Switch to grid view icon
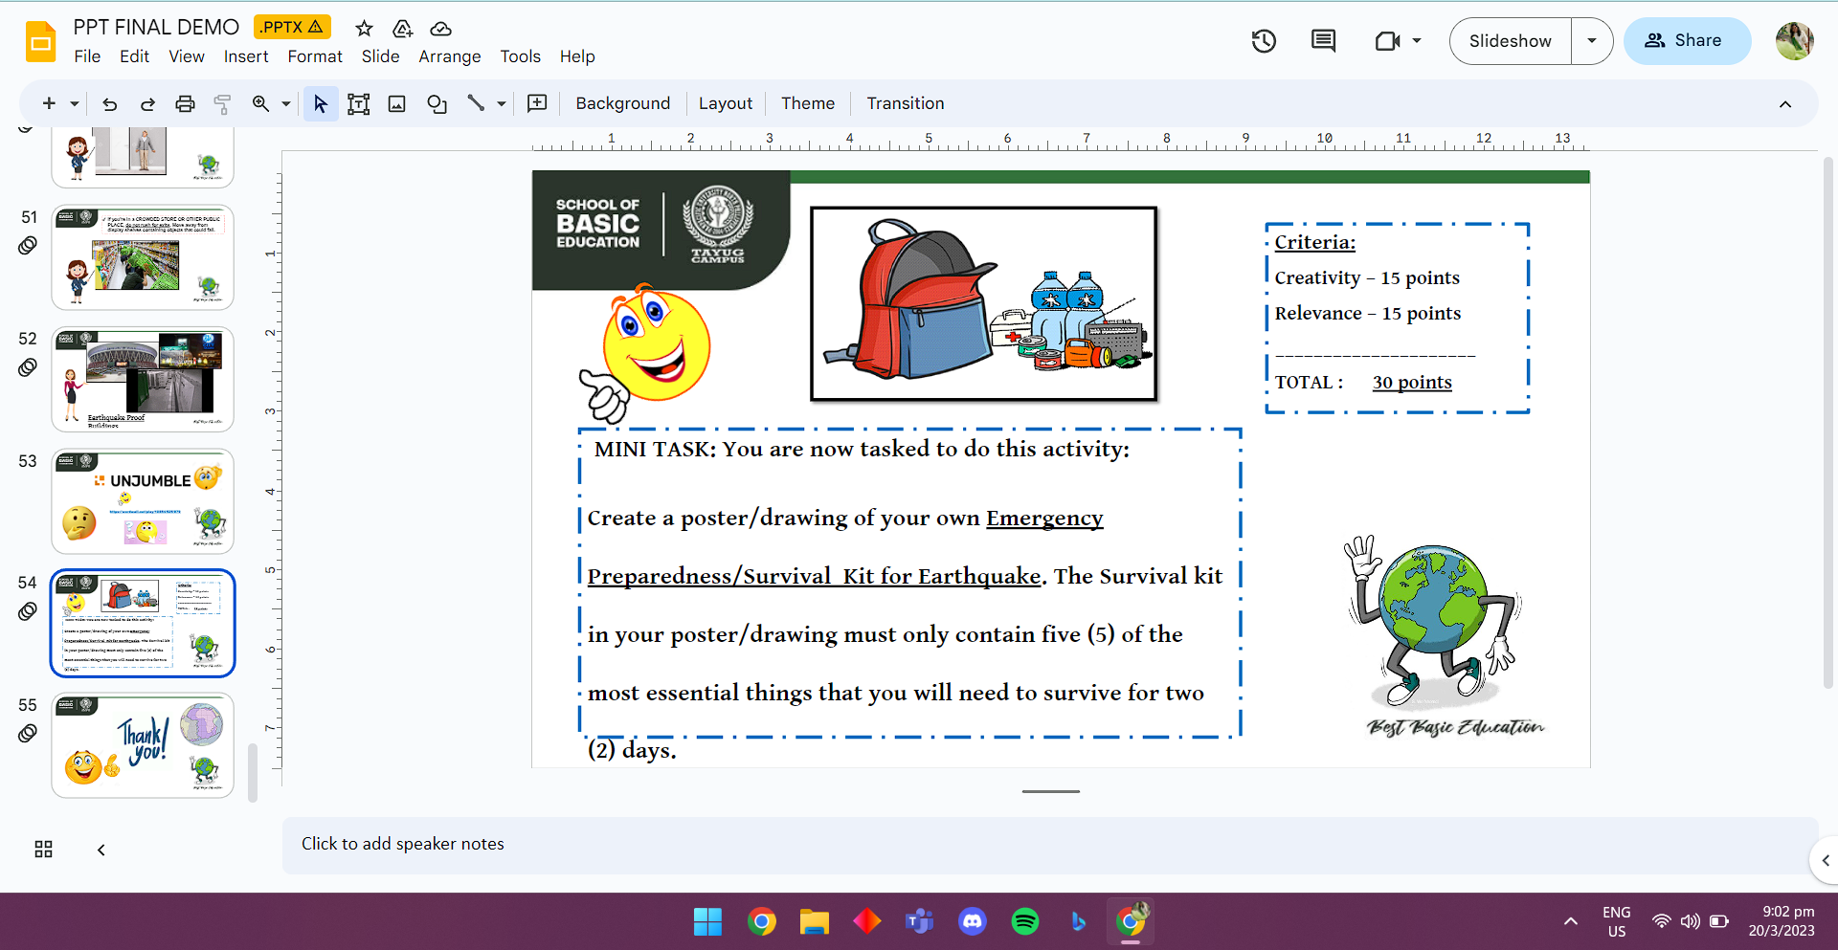The width and height of the screenshot is (1838, 950). [x=43, y=850]
